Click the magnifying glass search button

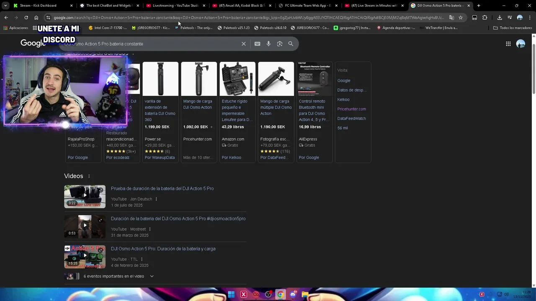pos(291,44)
